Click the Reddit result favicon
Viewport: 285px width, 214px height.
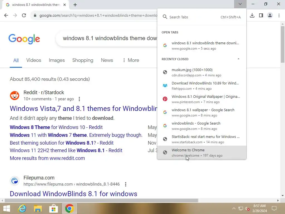[x=14, y=96]
